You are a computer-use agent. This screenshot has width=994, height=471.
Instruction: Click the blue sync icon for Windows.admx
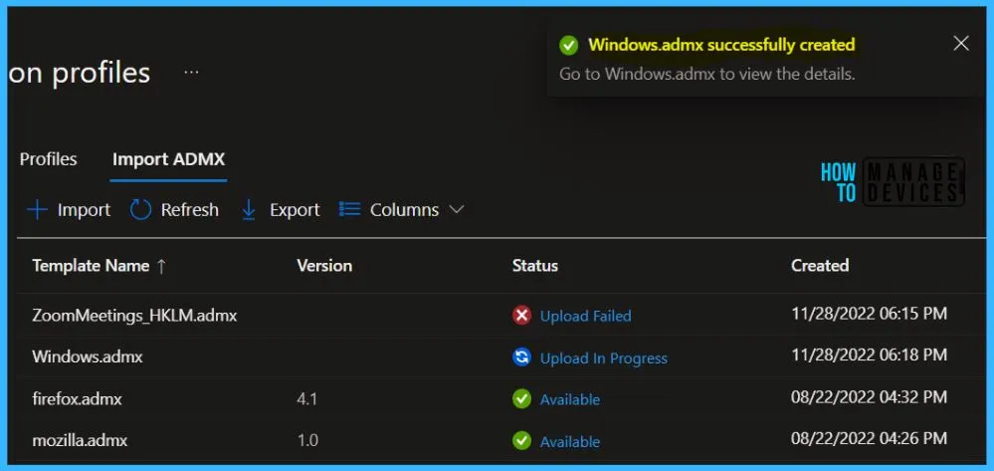521,357
